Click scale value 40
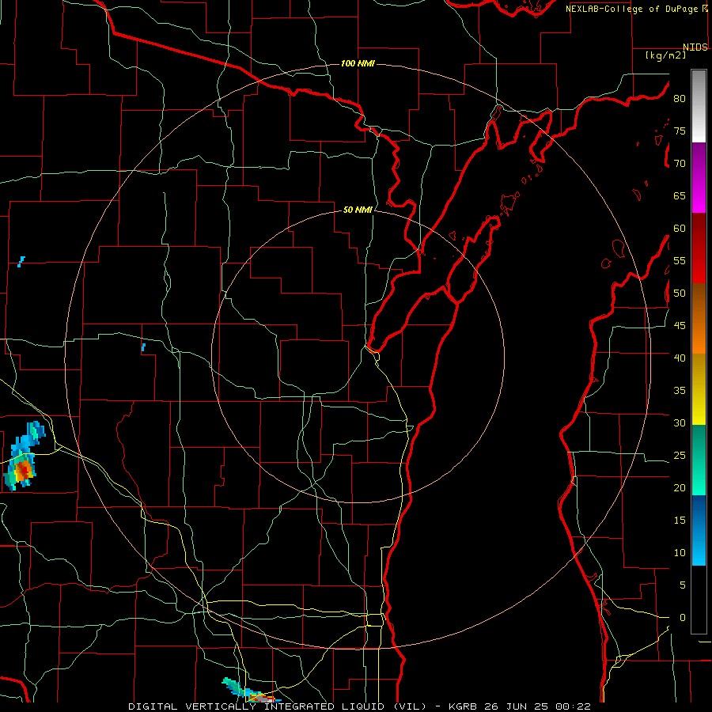Screen dimensions: 712x712 click(680, 358)
